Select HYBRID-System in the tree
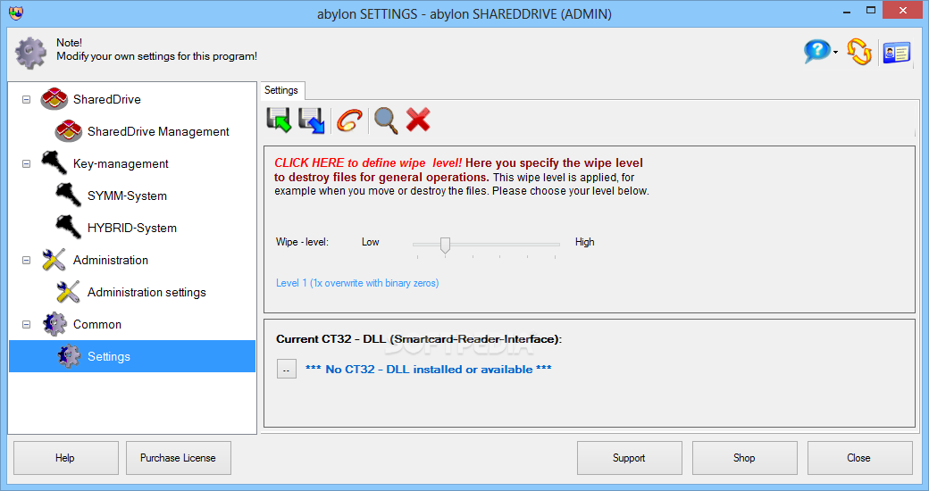The image size is (929, 491). point(132,228)
